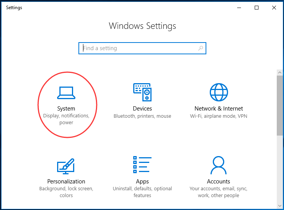Open the Accounts person icon

coord(219,165)
